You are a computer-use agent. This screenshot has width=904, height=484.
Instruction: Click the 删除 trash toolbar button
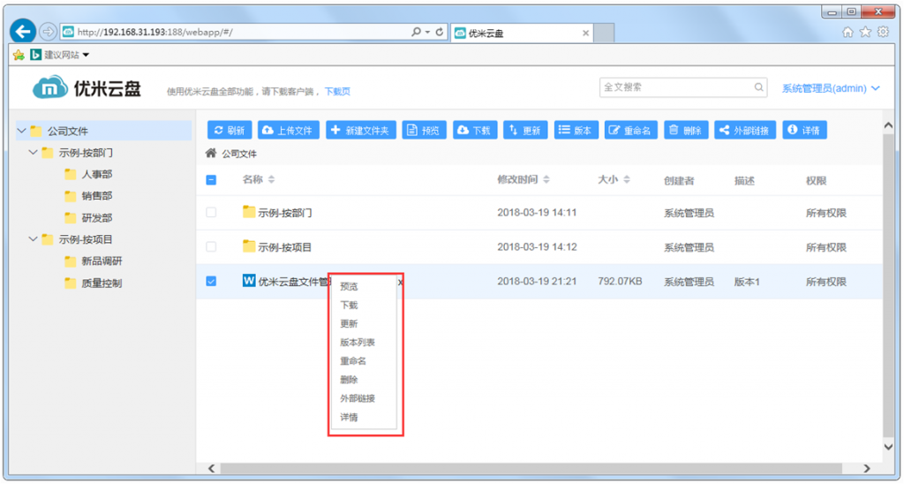pos(685,131)
